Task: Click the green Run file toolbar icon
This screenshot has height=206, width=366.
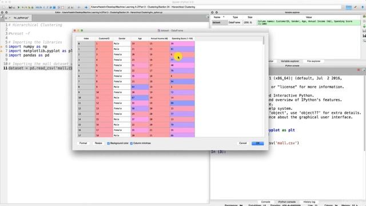Action: [x=19, y=7]
